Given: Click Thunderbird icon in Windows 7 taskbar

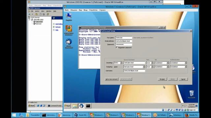Looking at the screenshot, I should point(81,106).
